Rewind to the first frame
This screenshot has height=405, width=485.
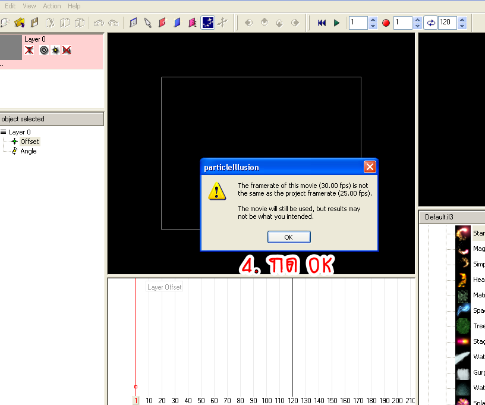(322, 23)
